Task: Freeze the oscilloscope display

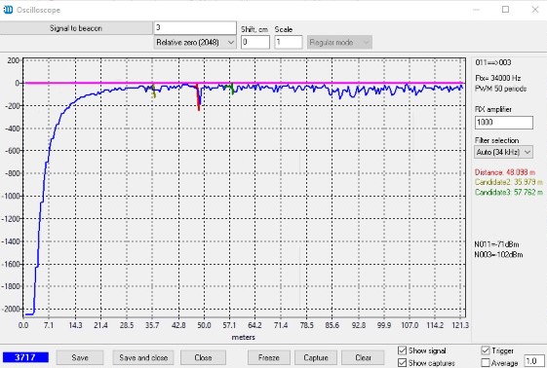Action: [268, 357]
